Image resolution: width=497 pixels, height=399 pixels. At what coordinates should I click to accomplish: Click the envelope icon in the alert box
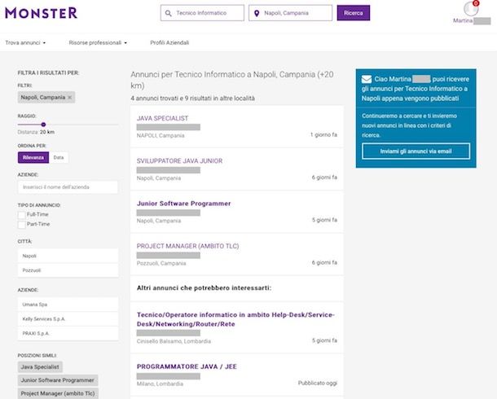coord(367,79)
